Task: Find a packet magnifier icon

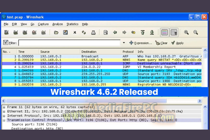Action: [x=106, y=32]
